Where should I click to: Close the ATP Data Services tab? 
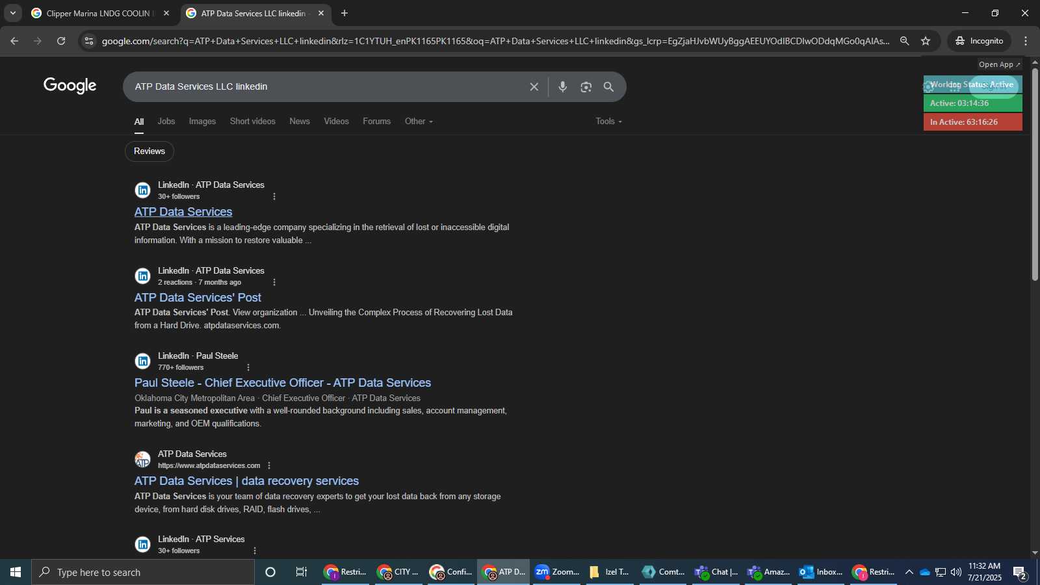321,13
